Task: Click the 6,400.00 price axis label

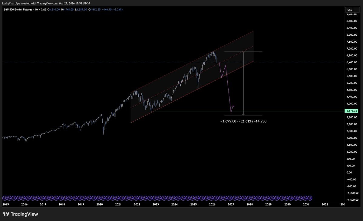Action: 352,62
